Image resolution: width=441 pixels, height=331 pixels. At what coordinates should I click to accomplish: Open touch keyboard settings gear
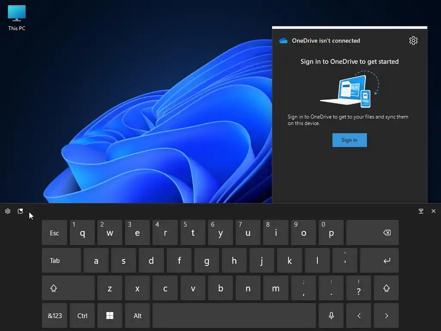(x=8, y=211)
